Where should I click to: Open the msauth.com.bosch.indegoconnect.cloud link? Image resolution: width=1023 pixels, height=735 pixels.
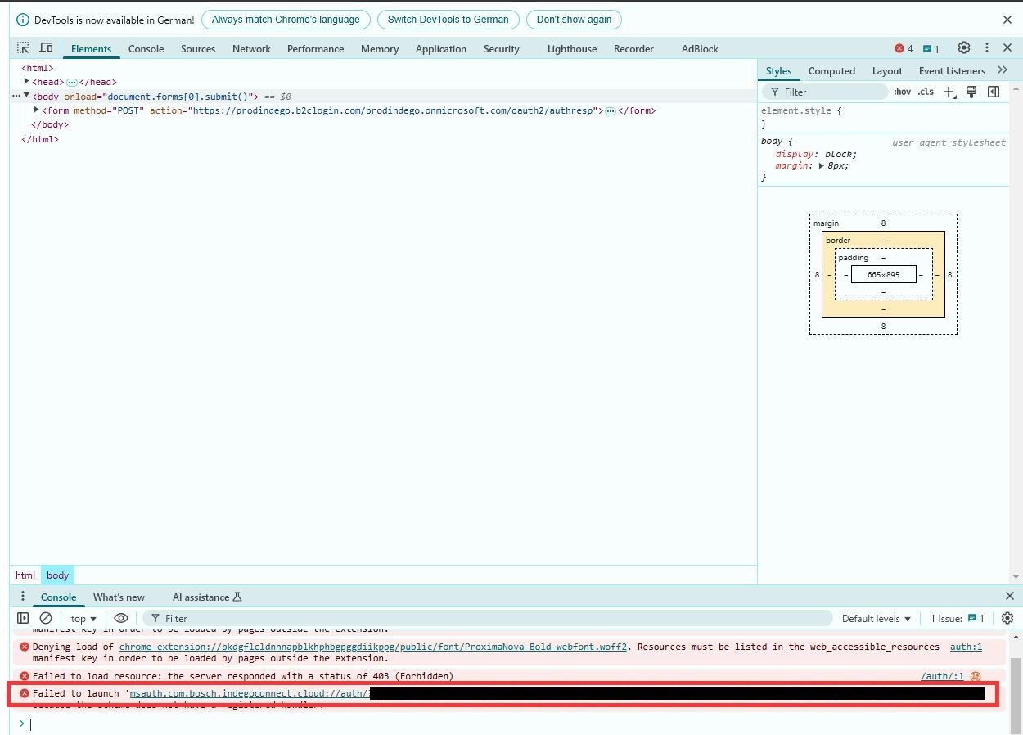pos(250,693)
